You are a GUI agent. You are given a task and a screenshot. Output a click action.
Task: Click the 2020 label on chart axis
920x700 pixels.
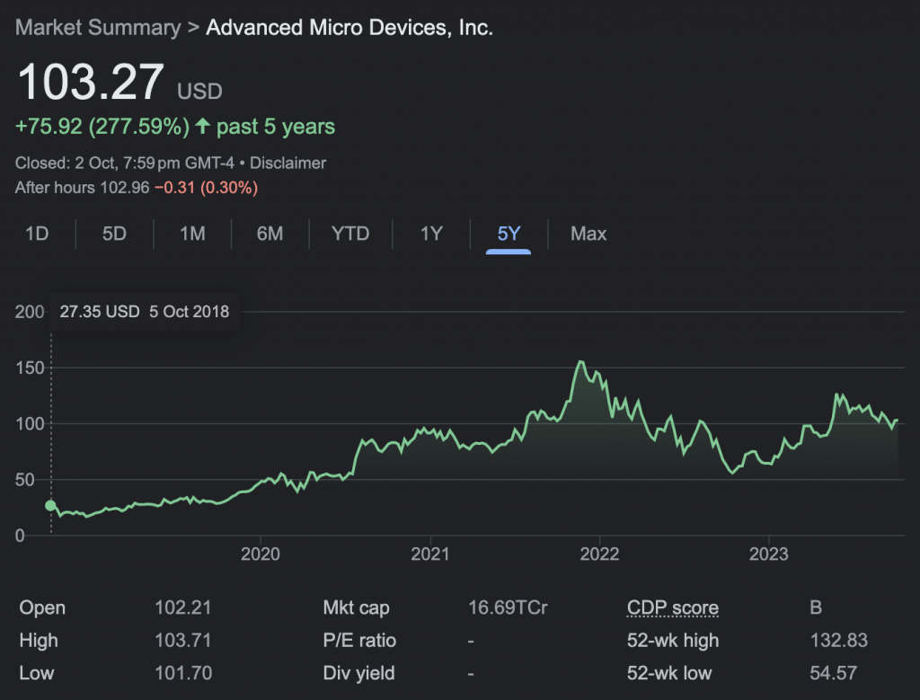point(260,554)
